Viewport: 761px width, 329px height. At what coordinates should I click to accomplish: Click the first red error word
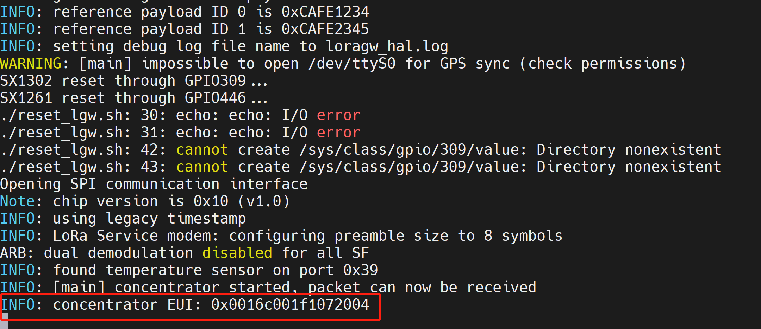[338, 115]
